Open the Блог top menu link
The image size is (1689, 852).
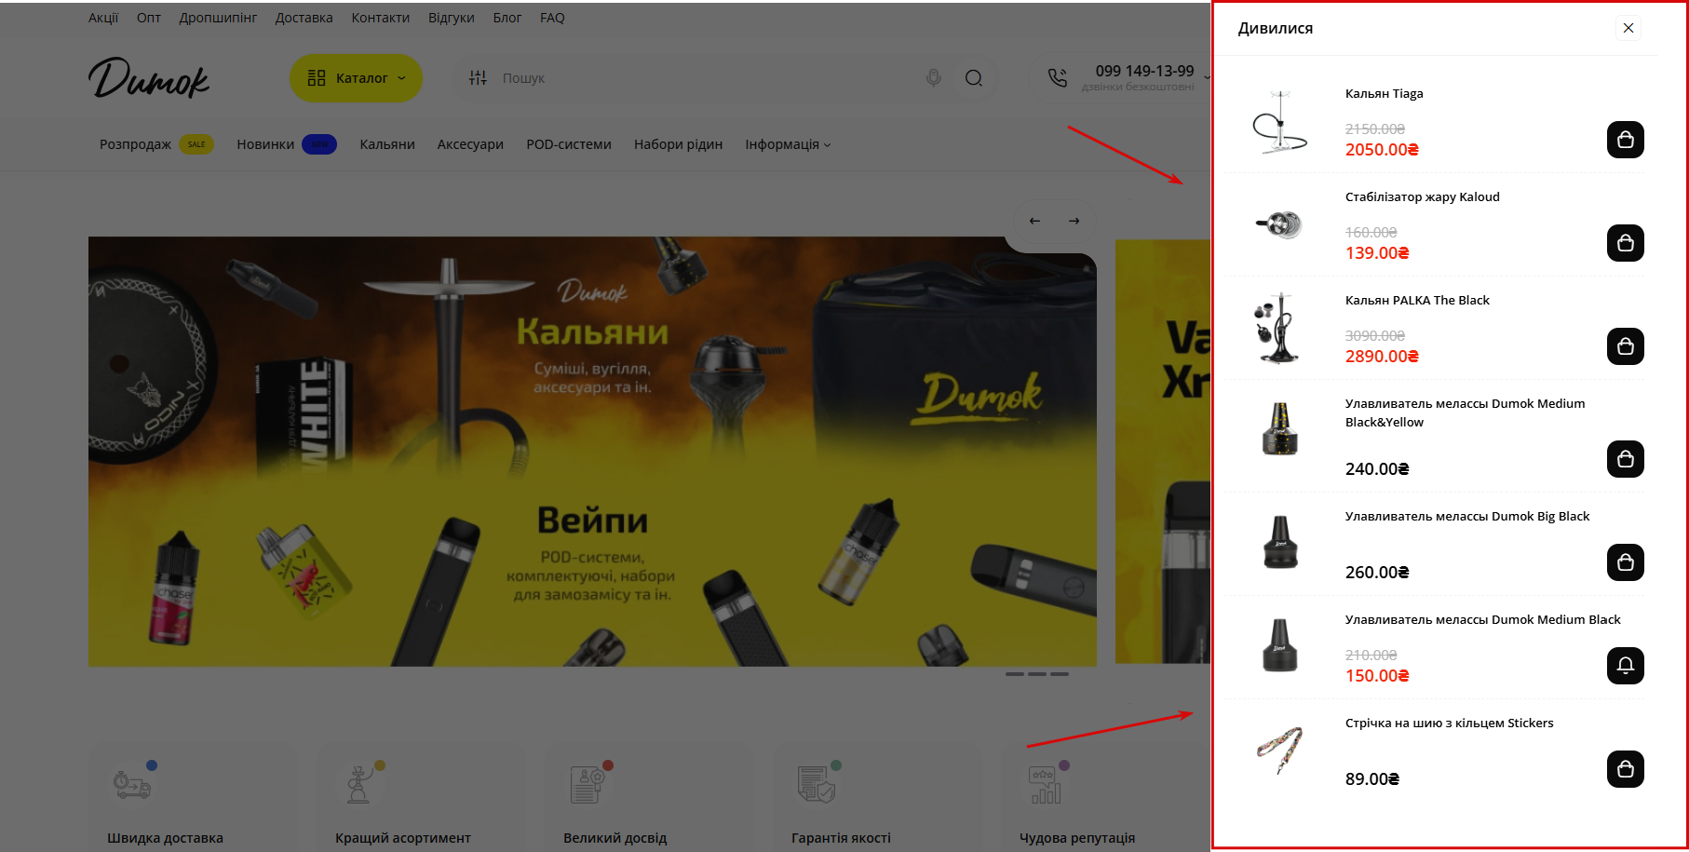click(507, 18)
